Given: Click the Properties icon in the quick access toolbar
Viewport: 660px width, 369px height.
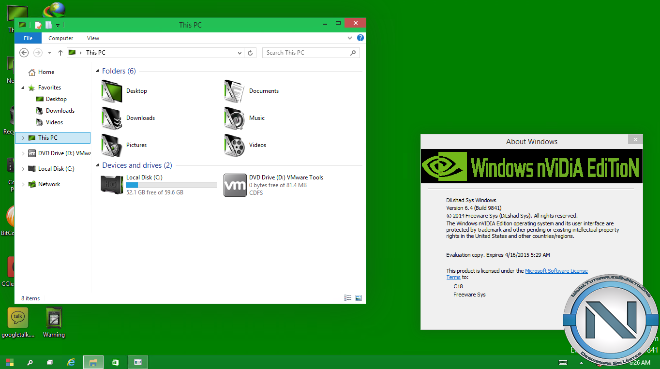Looking at the screenshot, I should click(38, 25).
